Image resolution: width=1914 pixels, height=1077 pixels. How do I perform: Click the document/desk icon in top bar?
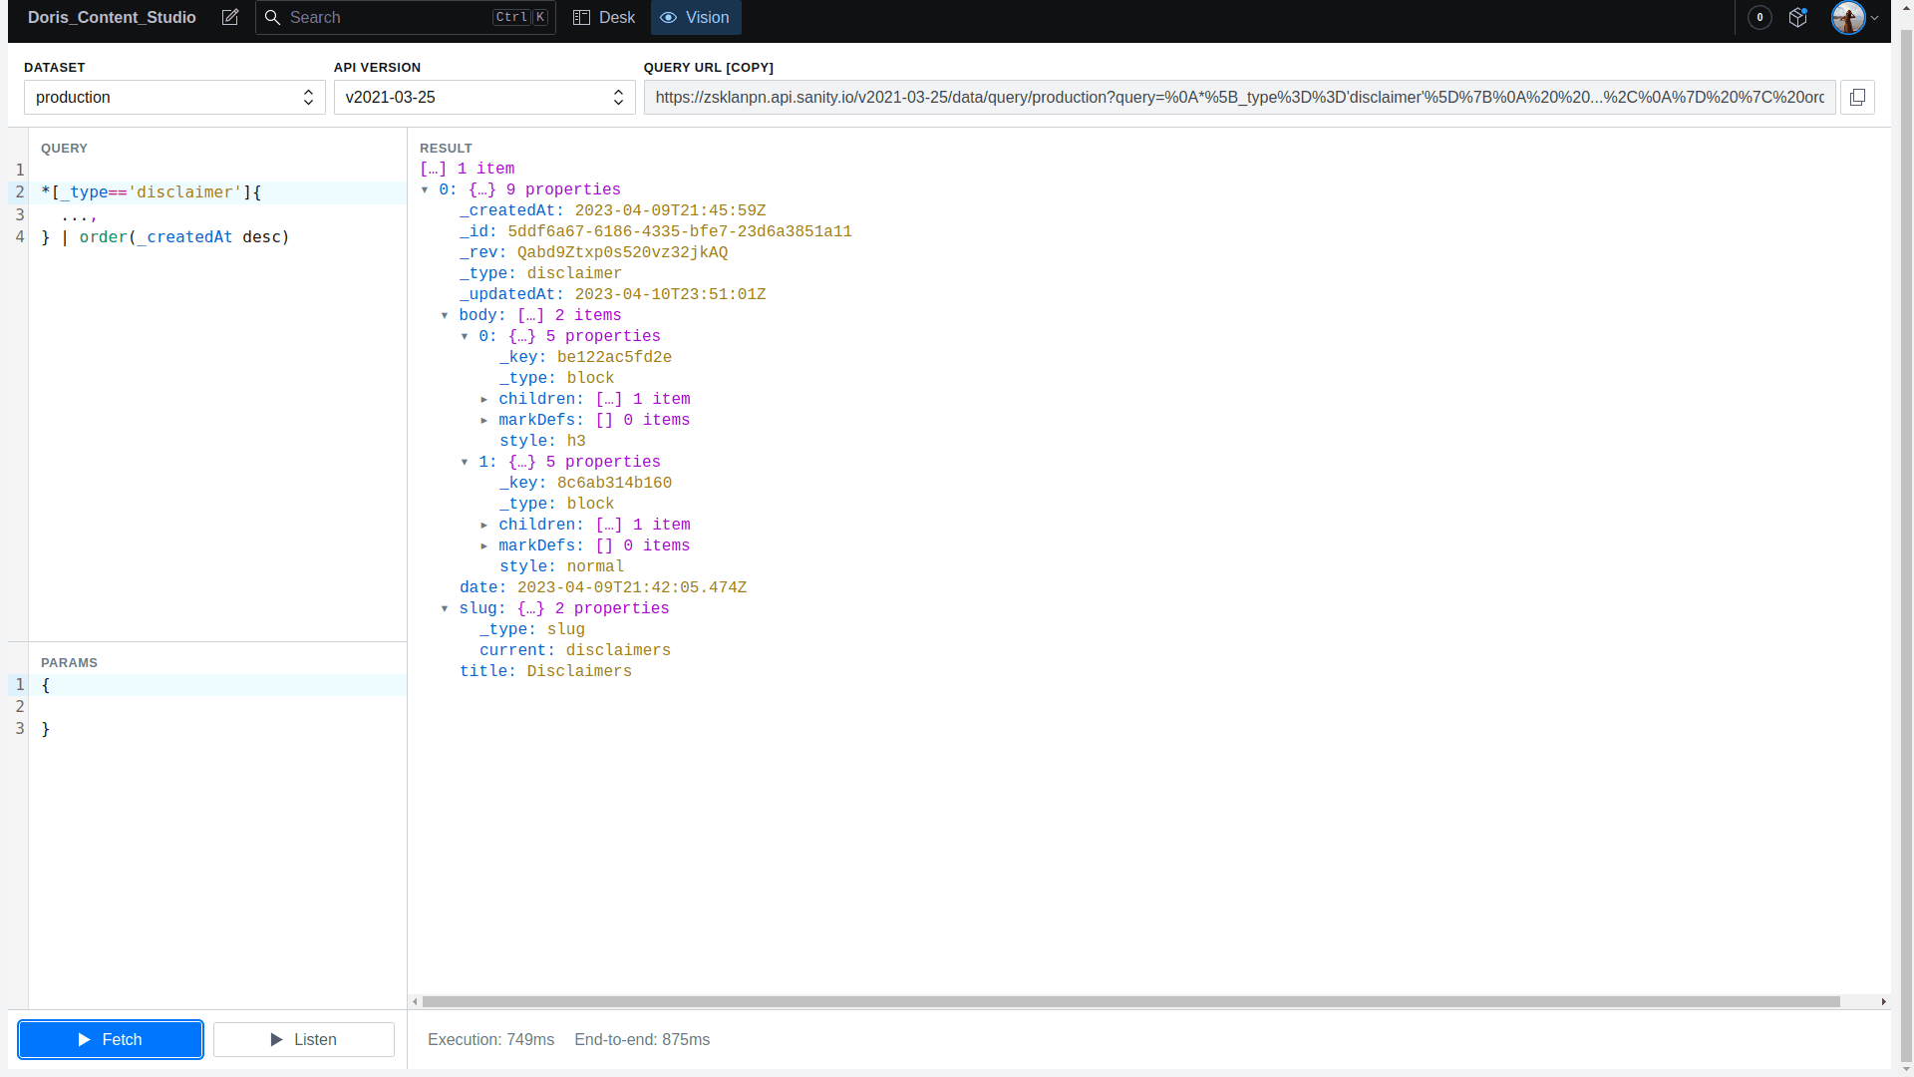pos(603,17)
